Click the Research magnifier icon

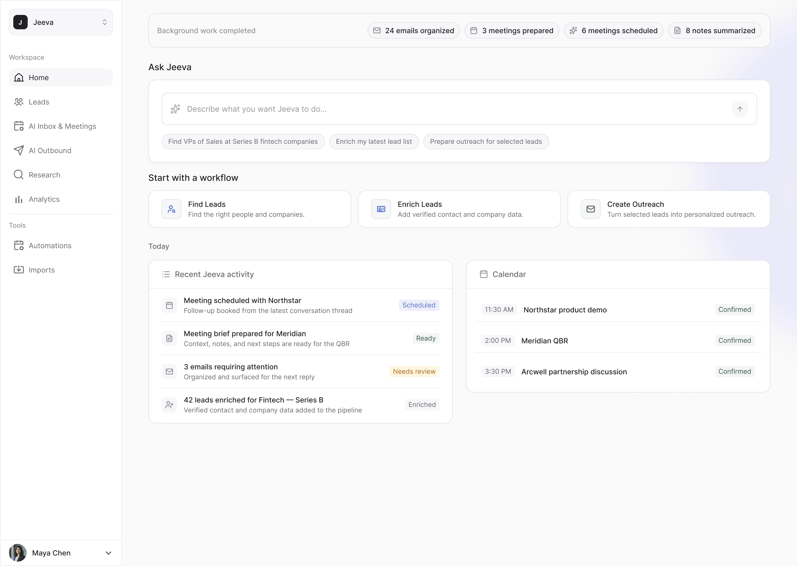coord(19,175)
